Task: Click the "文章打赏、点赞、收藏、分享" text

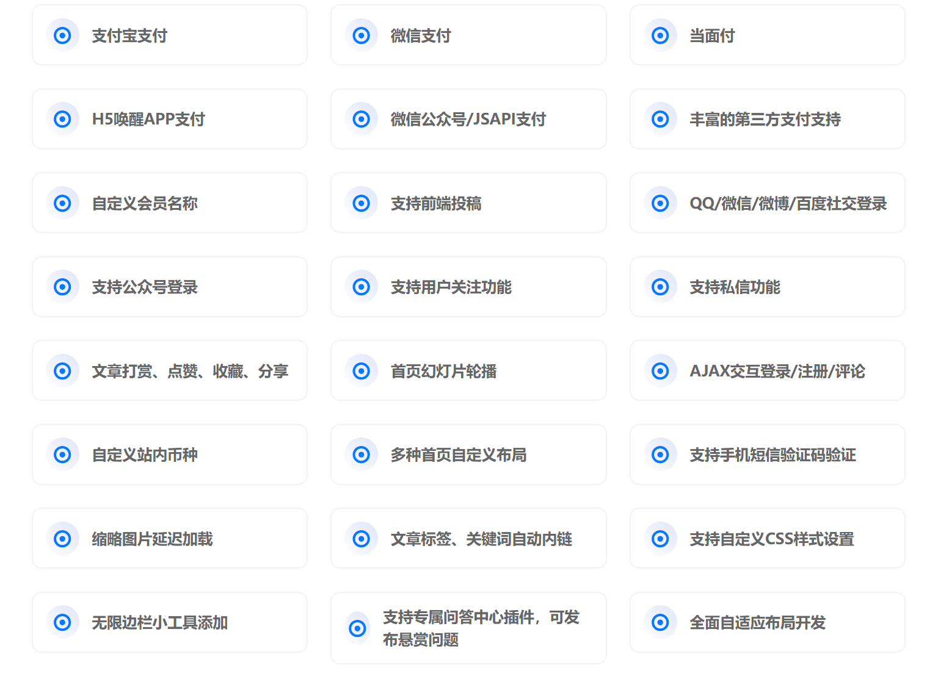Action: point(190,372)
